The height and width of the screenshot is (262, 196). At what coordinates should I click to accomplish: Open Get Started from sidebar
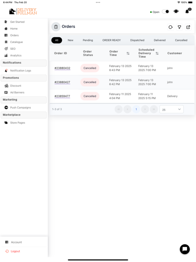[x=17, y=22]
